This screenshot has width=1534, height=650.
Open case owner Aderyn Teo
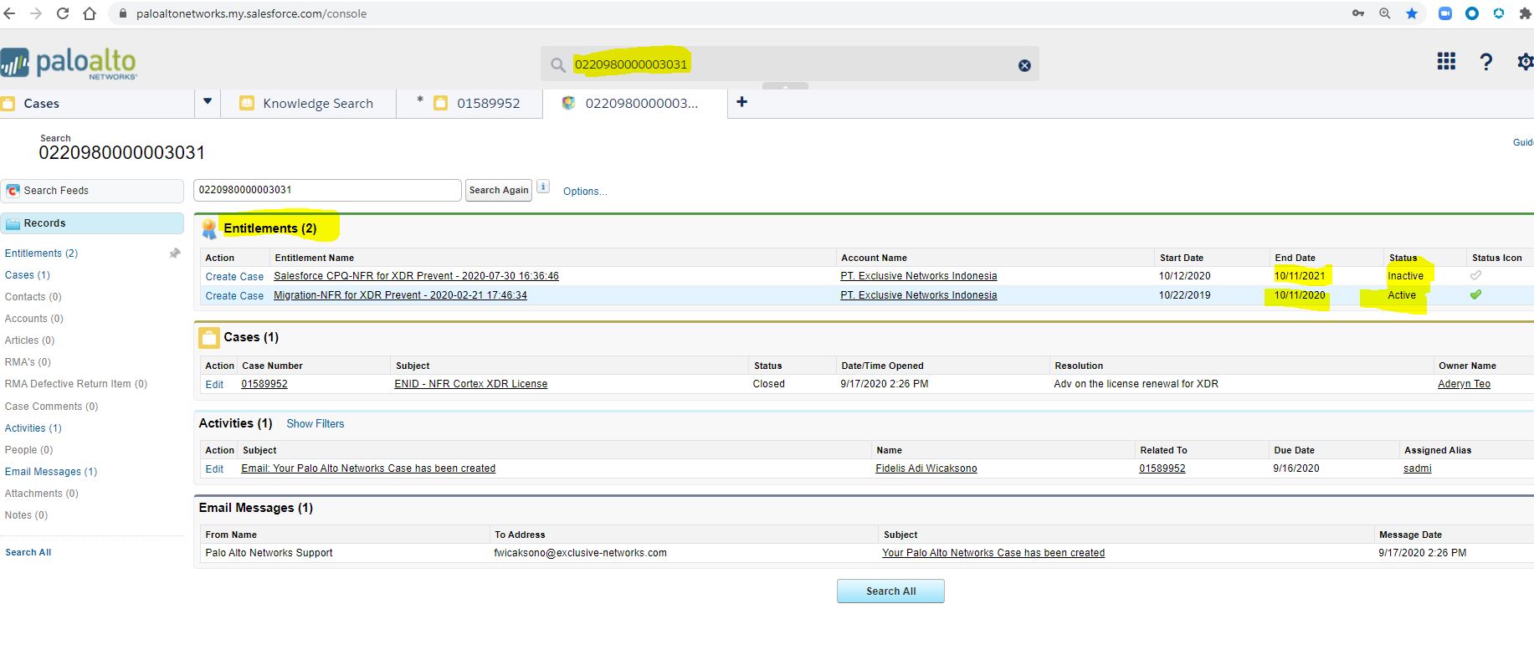1464,384
